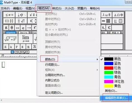Open the 视图(V) menu
This screenshot has width=132, height=103.
(x=30, y=8)
